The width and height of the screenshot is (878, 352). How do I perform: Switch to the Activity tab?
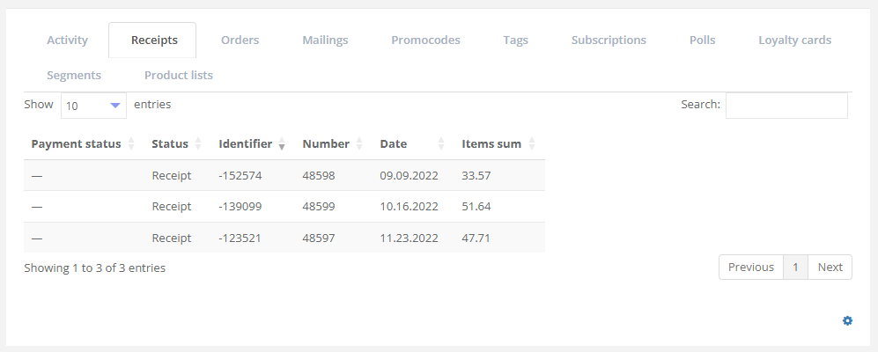click(67, 40)
